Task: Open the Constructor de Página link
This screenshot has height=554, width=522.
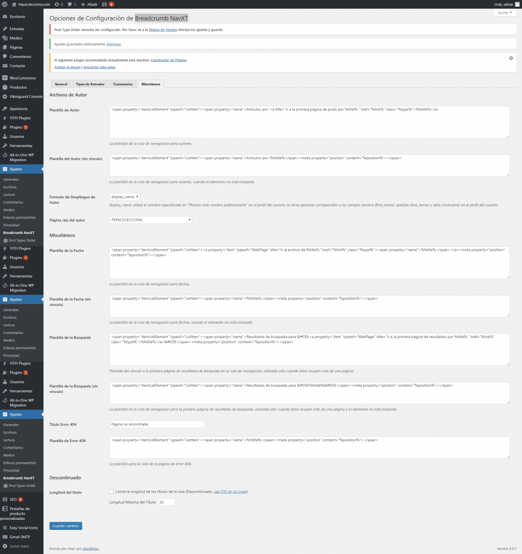Action: [169, 60]
